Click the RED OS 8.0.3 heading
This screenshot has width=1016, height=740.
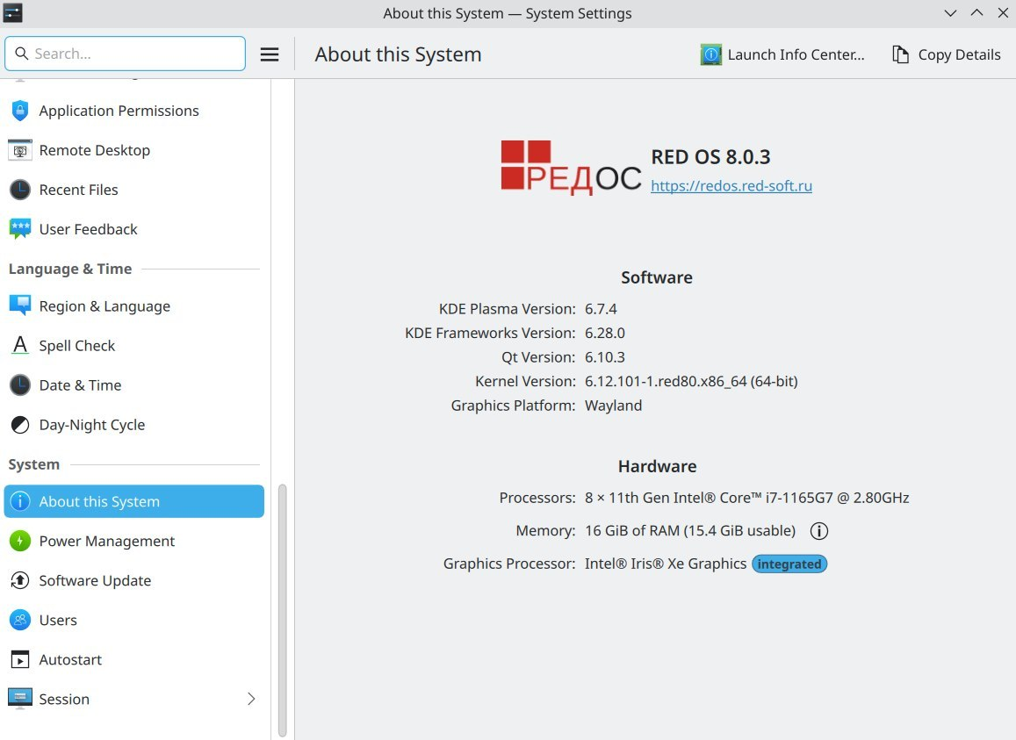tap(710, 157)
